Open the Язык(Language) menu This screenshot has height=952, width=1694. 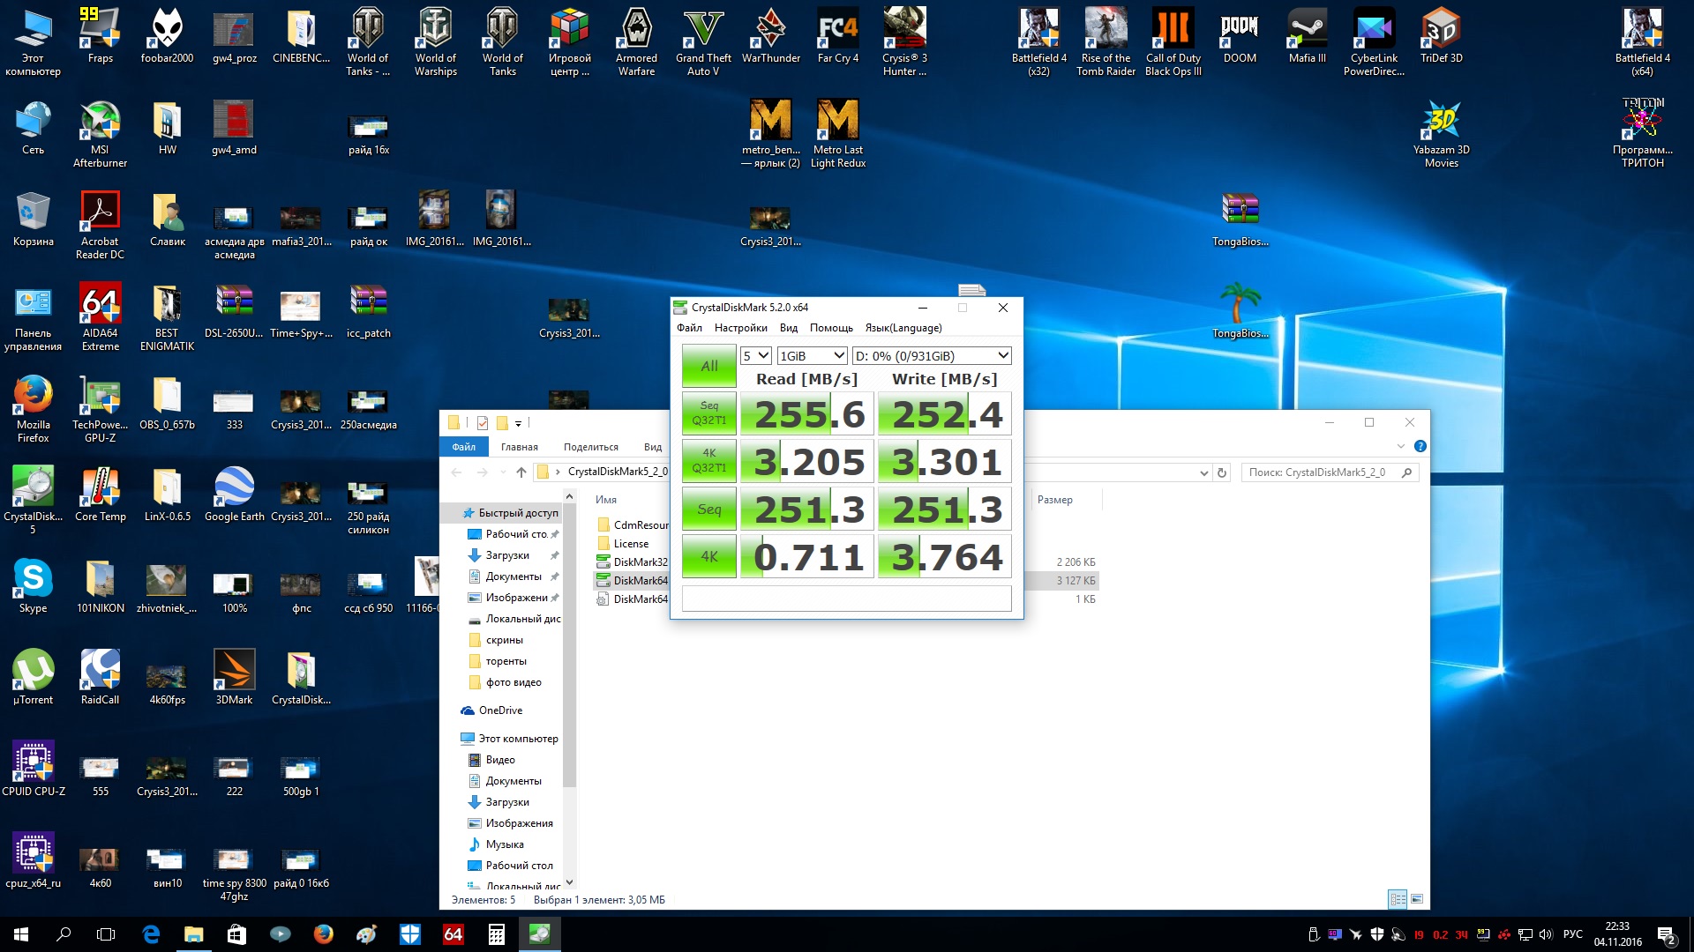click(x=903, y=328)
